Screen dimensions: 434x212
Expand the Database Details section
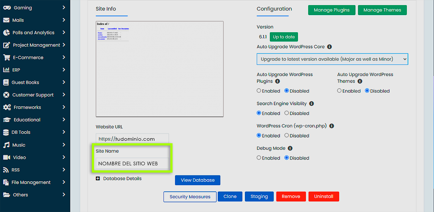click(x=98, y=179)
